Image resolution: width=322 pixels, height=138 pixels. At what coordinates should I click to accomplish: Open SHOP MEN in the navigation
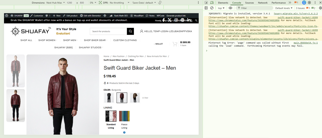click(x=70, y=40)
